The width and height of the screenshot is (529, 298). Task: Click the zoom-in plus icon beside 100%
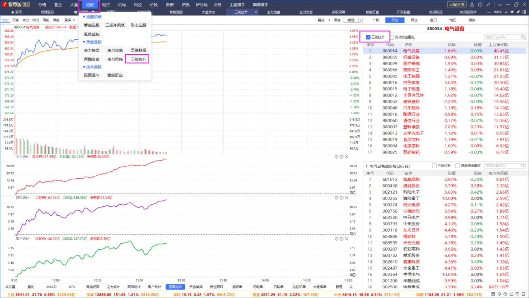pos(506,12)
